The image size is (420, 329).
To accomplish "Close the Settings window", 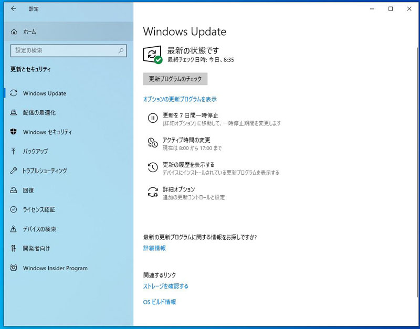I will [409, 9].
